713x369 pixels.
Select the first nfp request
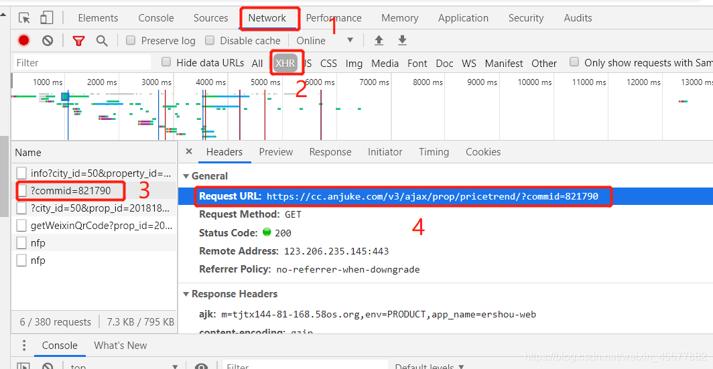[x=94, y=243]
